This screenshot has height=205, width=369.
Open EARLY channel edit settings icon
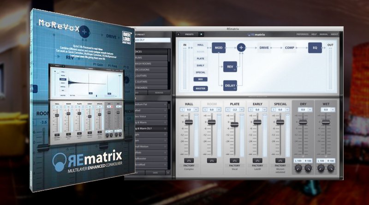click(257, 161)
